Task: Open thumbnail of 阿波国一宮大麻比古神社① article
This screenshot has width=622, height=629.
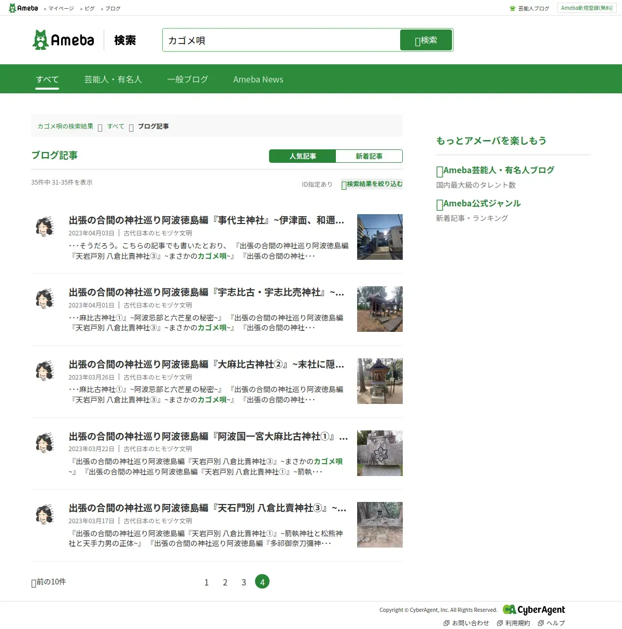Action: [x=380, y=453]
